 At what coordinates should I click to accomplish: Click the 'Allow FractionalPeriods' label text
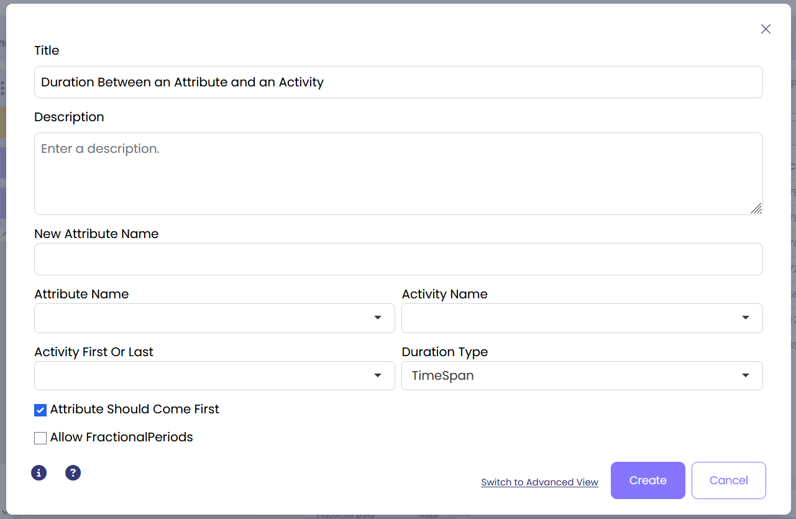(122, 438)
